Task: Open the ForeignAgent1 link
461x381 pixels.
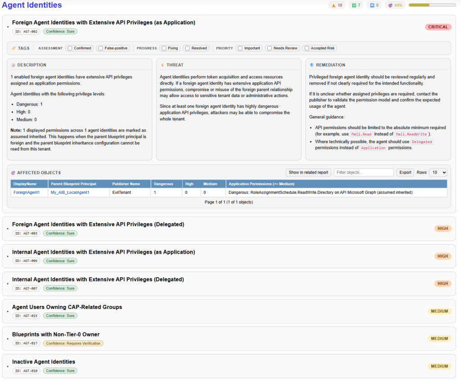Action: tap(27, 193)
